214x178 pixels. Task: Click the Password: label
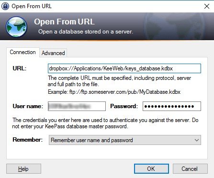pos(124,106)
